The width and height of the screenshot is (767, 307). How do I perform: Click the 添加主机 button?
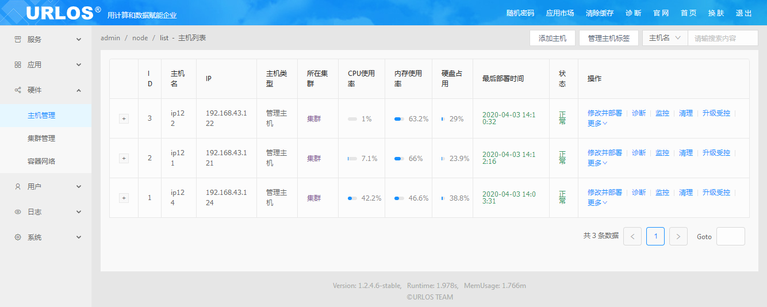click(x=552, y=38)
